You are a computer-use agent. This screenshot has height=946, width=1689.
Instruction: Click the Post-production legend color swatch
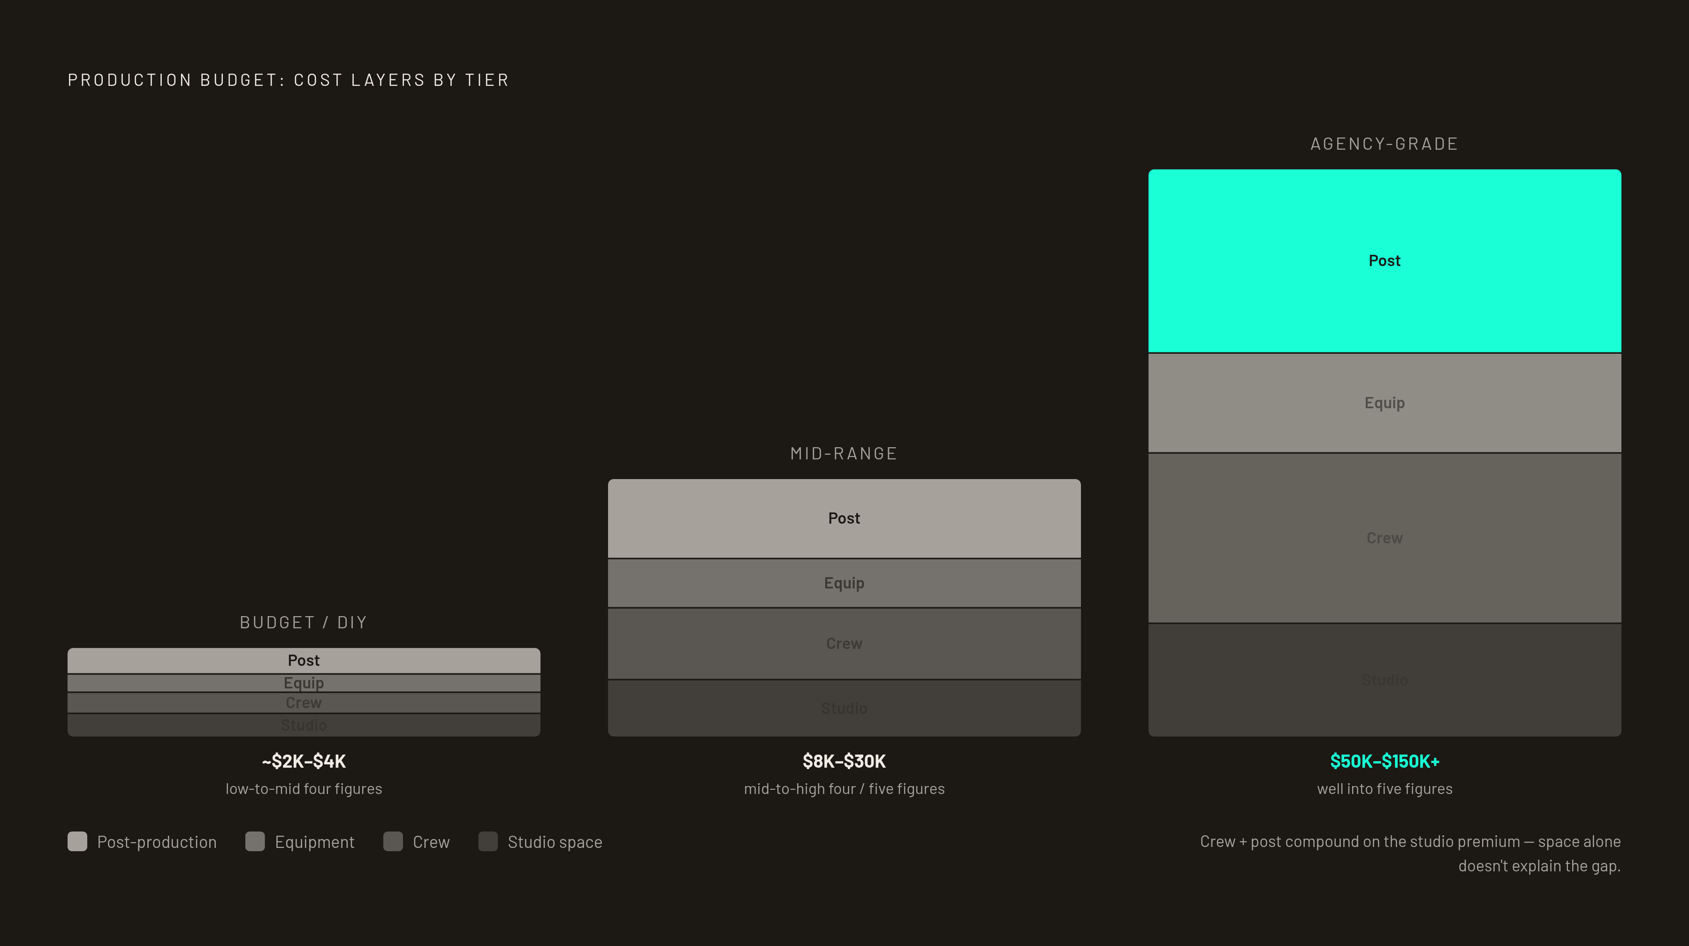coord(77,842)
